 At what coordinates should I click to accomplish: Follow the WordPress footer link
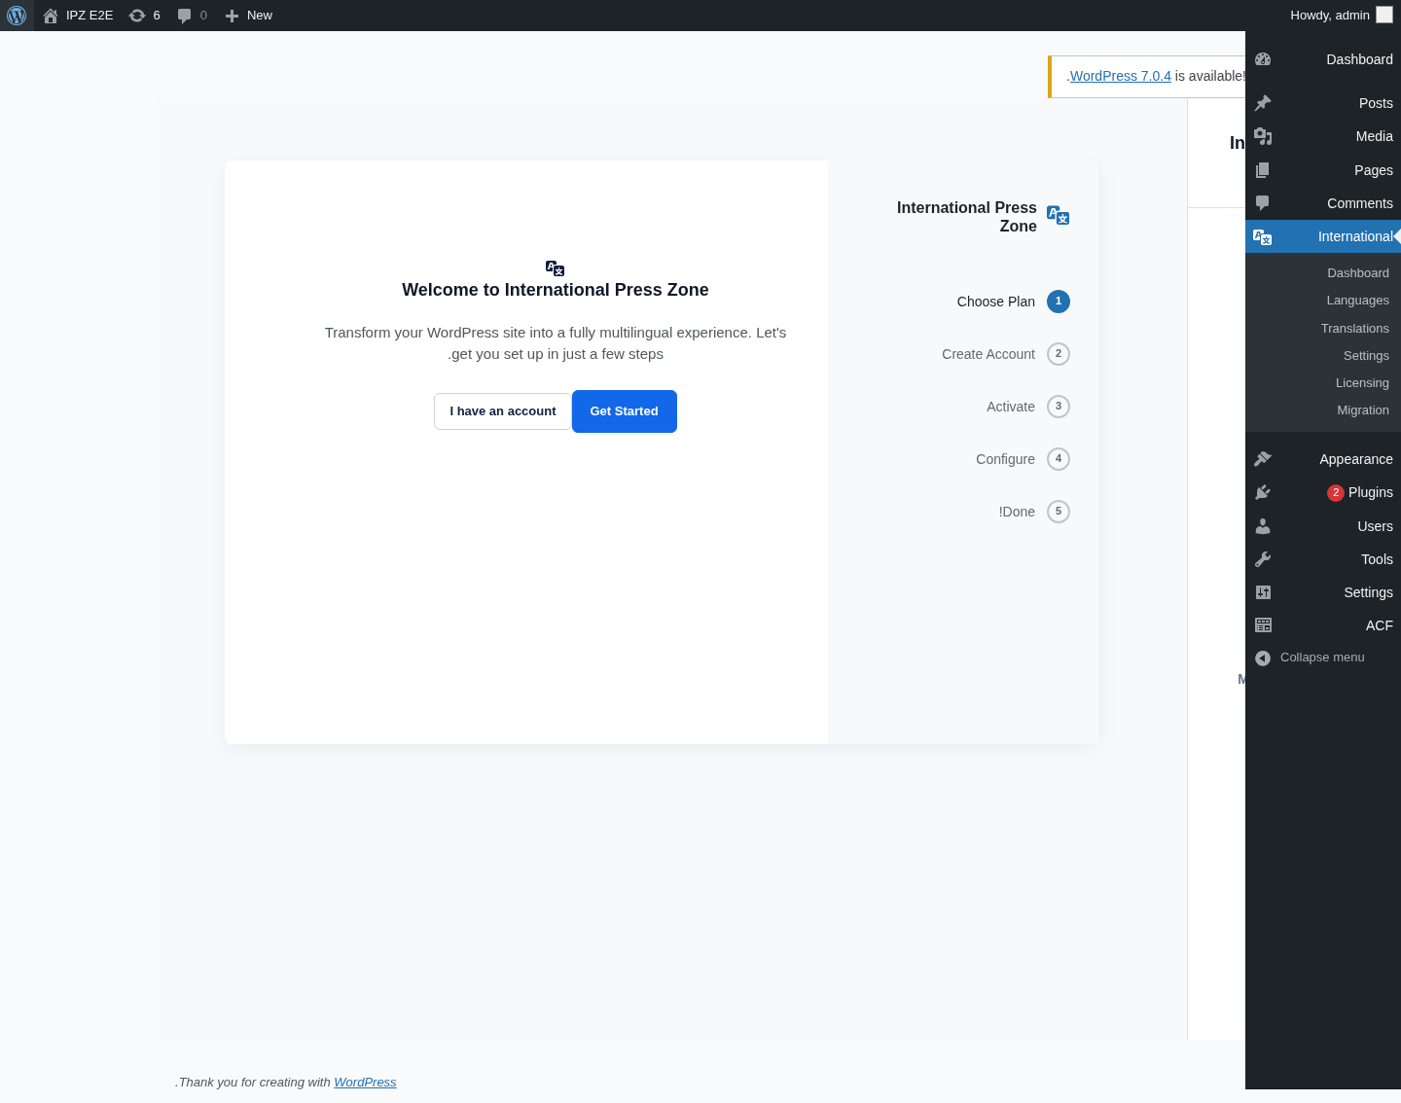tap(365, 1083)
